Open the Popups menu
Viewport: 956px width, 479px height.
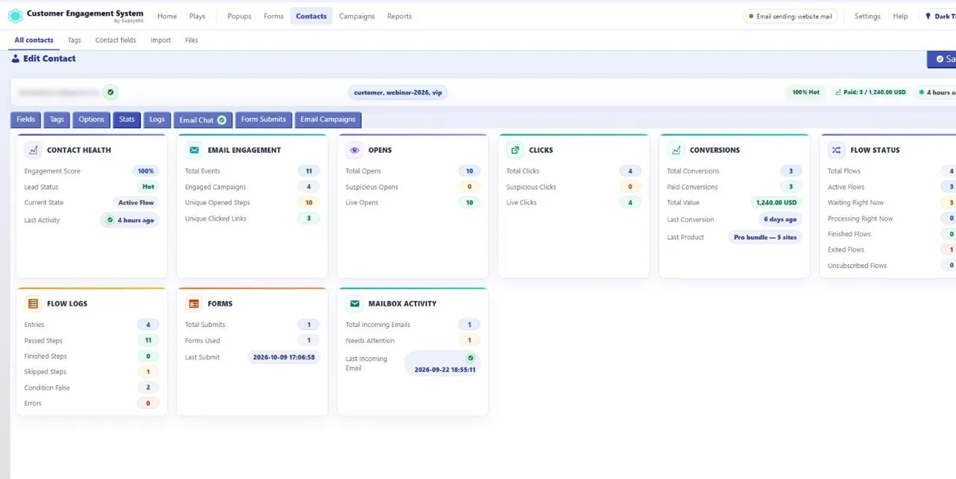click(x=239, y=16)
